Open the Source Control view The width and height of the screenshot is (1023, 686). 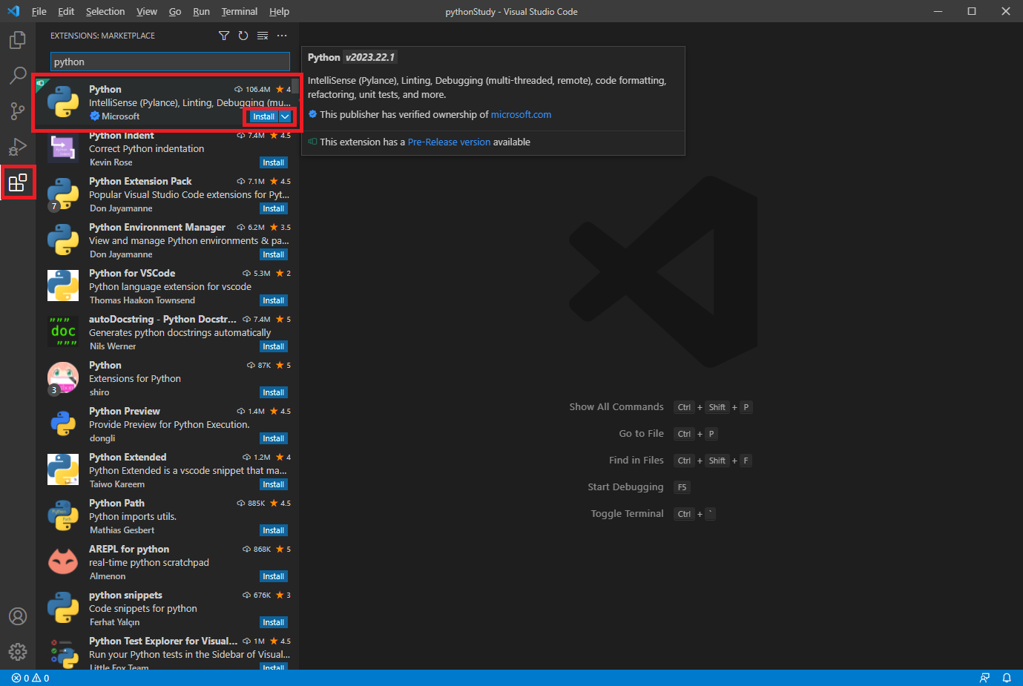point(18,111)
